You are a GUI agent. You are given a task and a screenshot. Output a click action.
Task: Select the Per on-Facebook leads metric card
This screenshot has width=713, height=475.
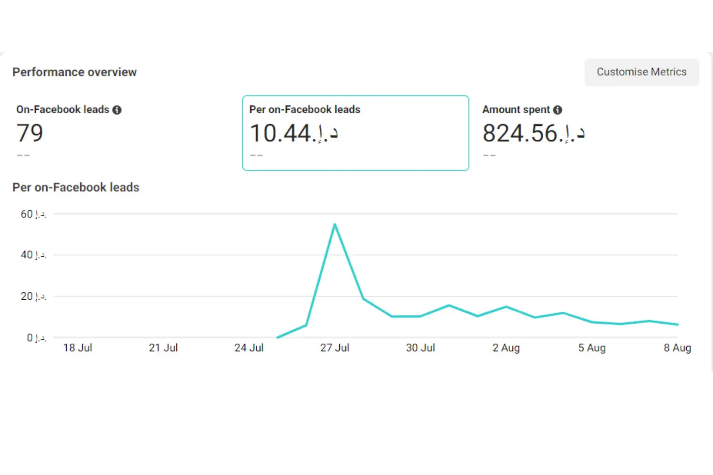(x=355, y=133)
